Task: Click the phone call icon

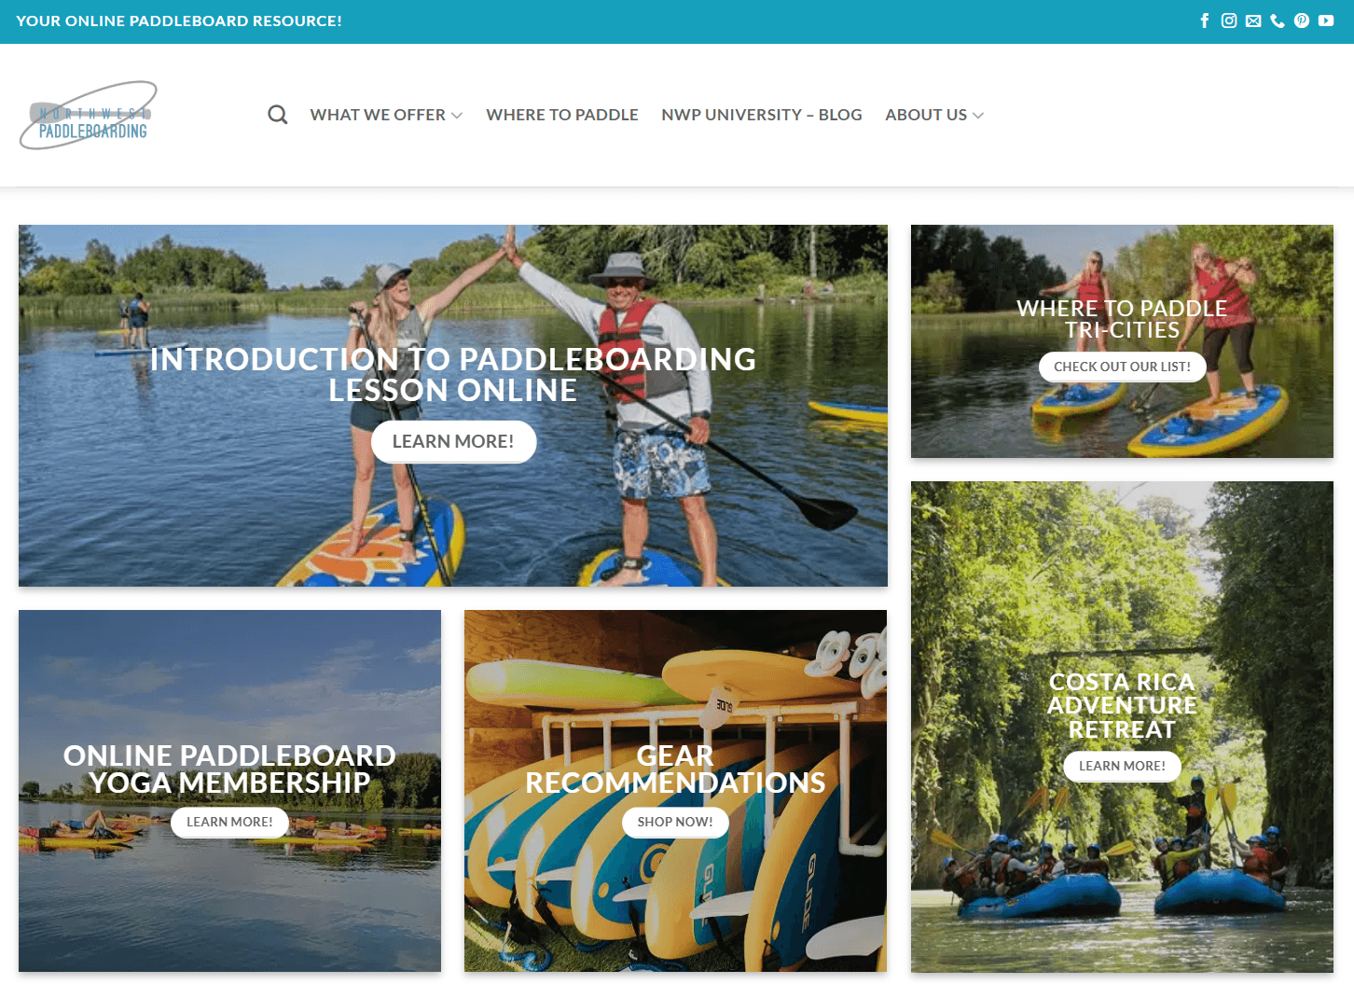Action: [x=1278, y=21]
